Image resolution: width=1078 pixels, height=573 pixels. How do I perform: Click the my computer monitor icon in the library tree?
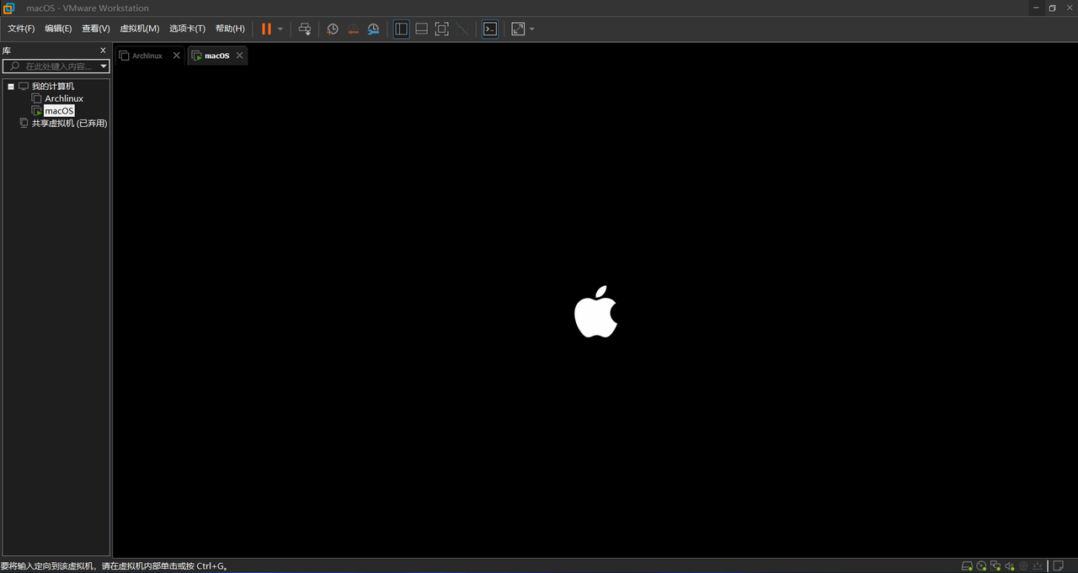[24, 86]
